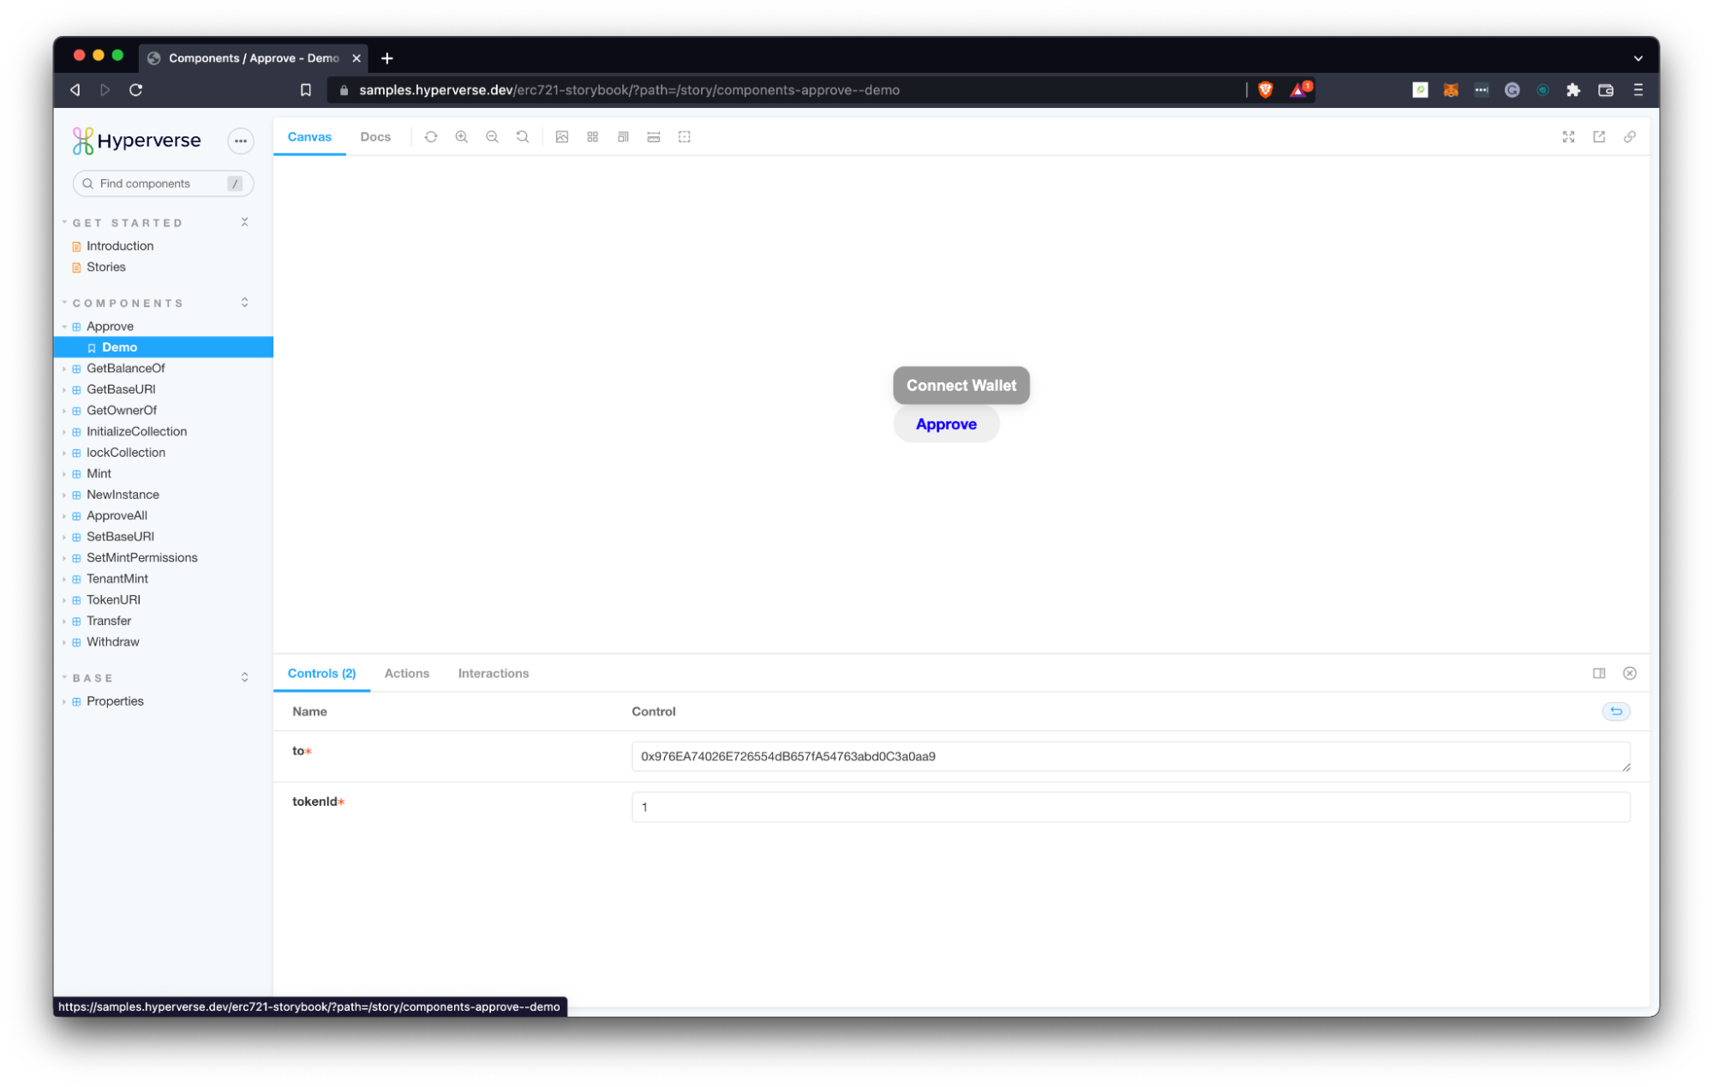Toggle the grid overlay icon
Screen dimensions: 1713x1087
(593, 137)
